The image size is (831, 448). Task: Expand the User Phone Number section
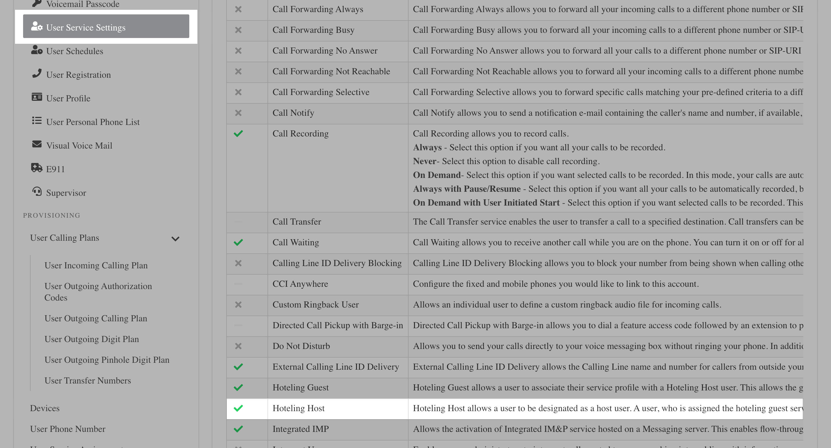pos(68,429)
